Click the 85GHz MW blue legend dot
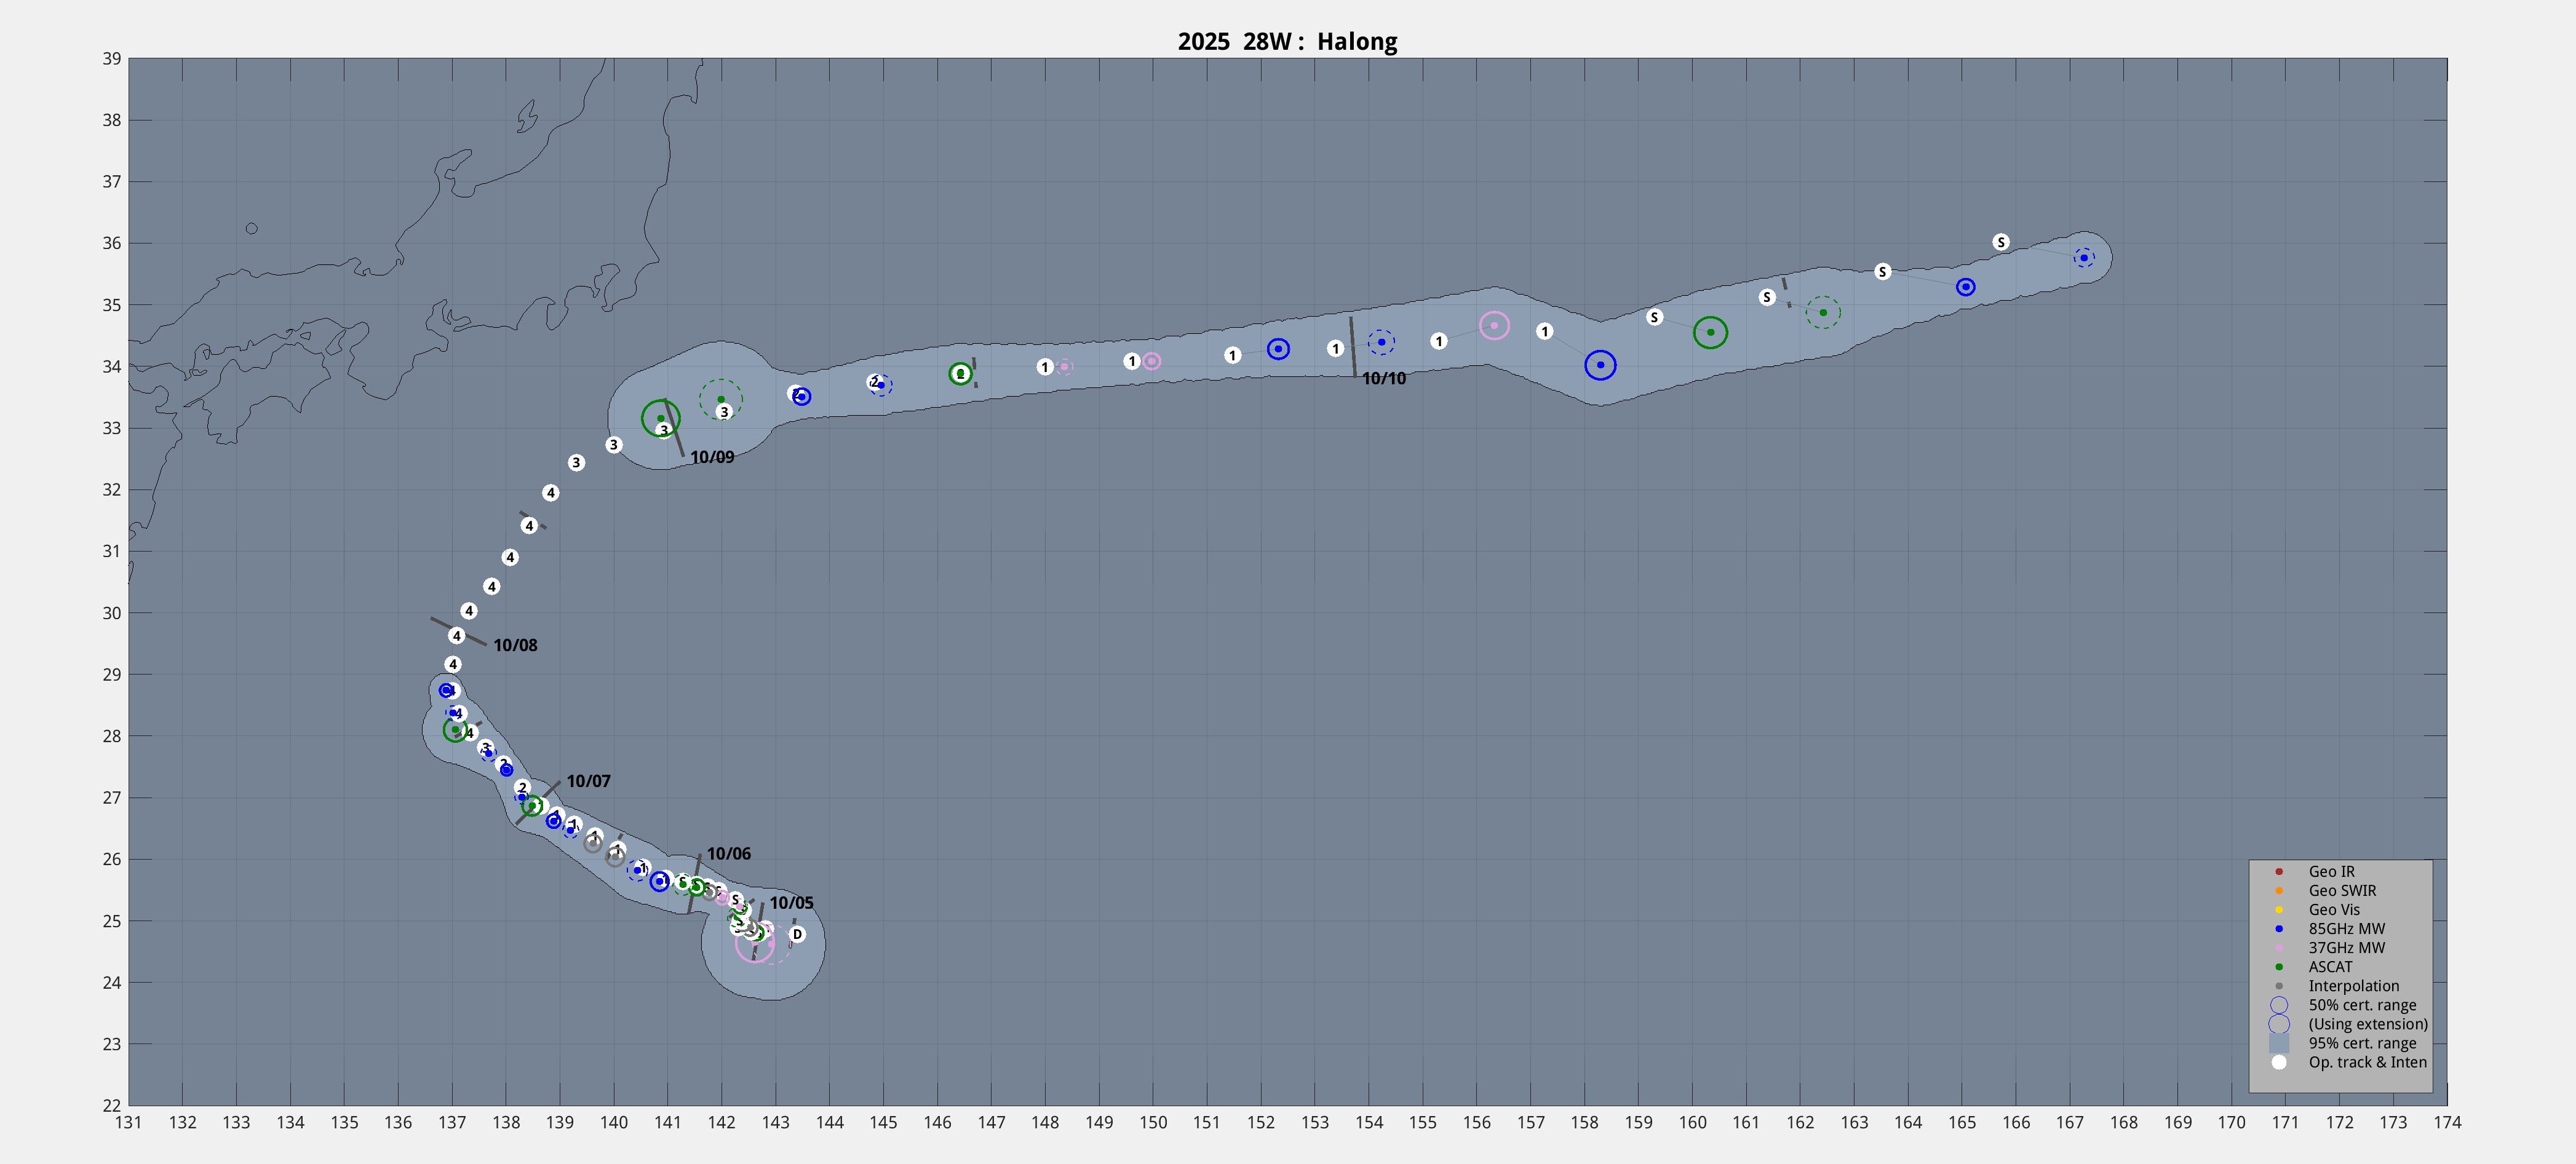This screenshot has height=1164, width=2576. (2279, 928)
